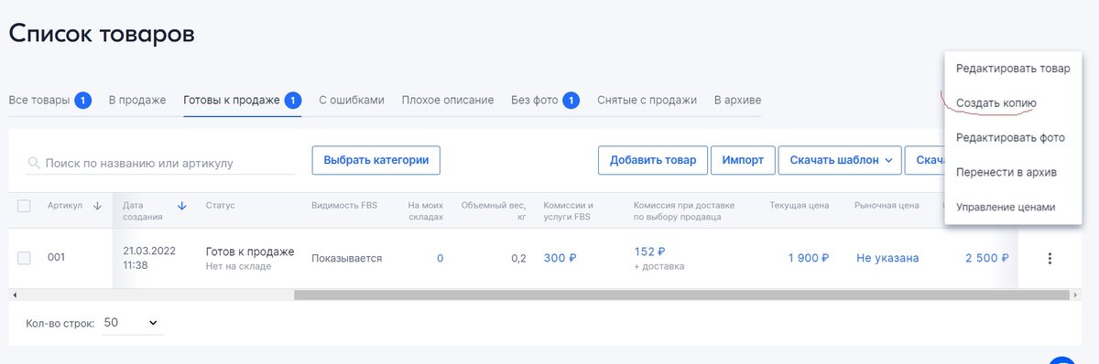Screen dimensions: 1099x364
Task: Click the Объемный вес column header
Action: coord(495,211)
